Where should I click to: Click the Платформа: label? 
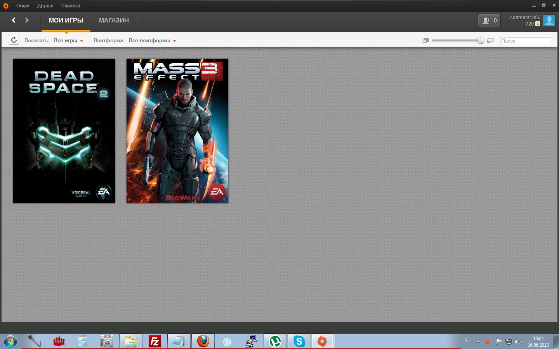(109, 40)
